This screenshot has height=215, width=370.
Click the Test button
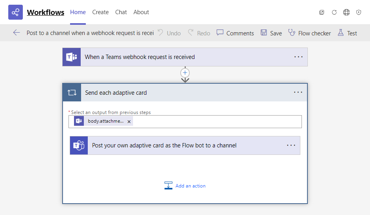coord(347,33)
